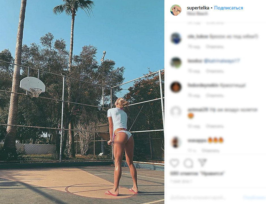The height and width of the screenshot is (204, 266).
Task: Open the fourth commenter's blank avatar
Action: [x=176, y=112]
